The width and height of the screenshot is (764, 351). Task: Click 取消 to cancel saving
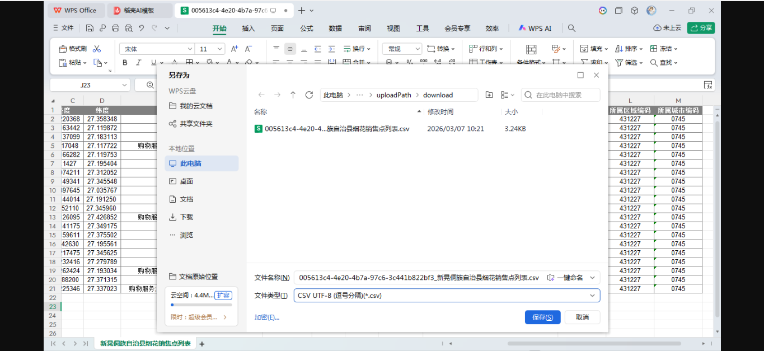(583, 317)
